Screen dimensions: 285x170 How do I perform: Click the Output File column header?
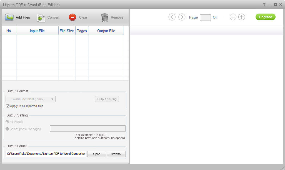pos(106,31)
